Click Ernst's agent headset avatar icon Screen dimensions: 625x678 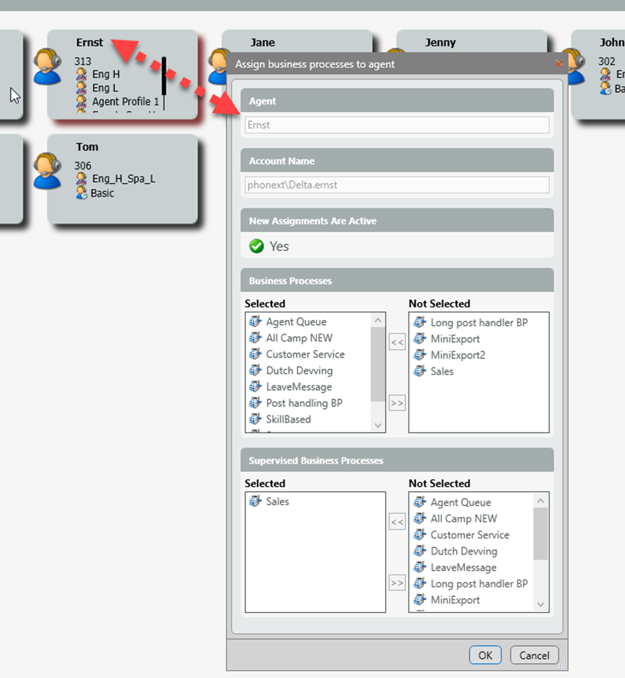[47, 67]
